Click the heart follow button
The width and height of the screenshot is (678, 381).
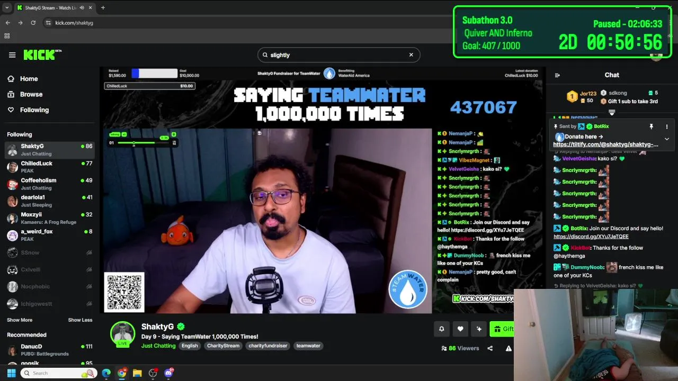click(x=460, y=329)
